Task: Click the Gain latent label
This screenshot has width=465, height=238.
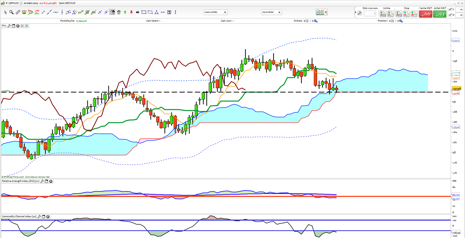Action: coord(153,21)
